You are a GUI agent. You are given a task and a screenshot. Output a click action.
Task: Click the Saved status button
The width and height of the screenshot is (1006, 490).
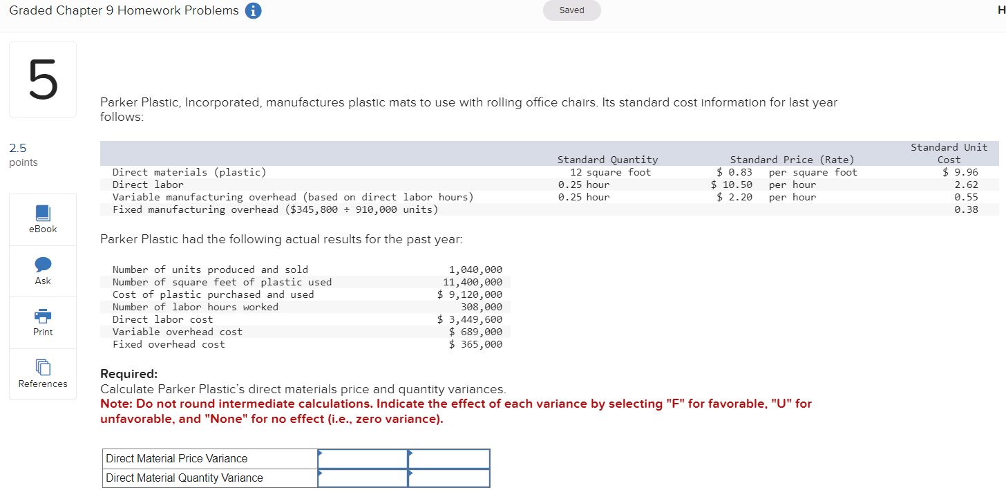[571, 10]
